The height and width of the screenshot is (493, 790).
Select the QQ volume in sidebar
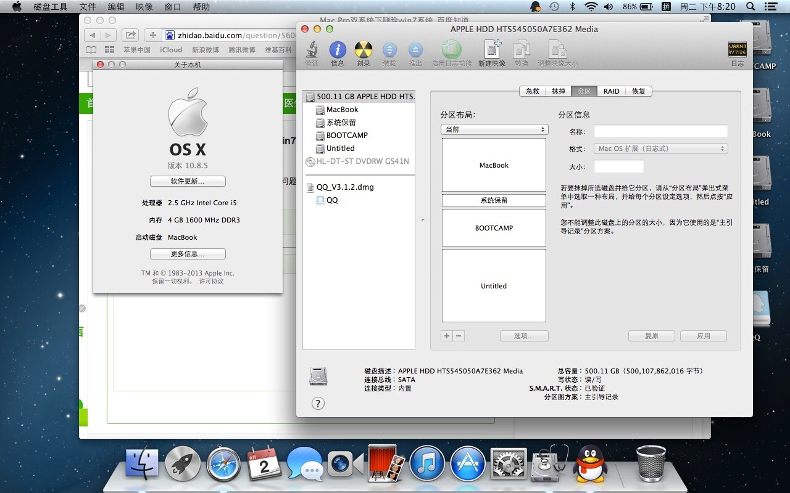coord(359,200)
